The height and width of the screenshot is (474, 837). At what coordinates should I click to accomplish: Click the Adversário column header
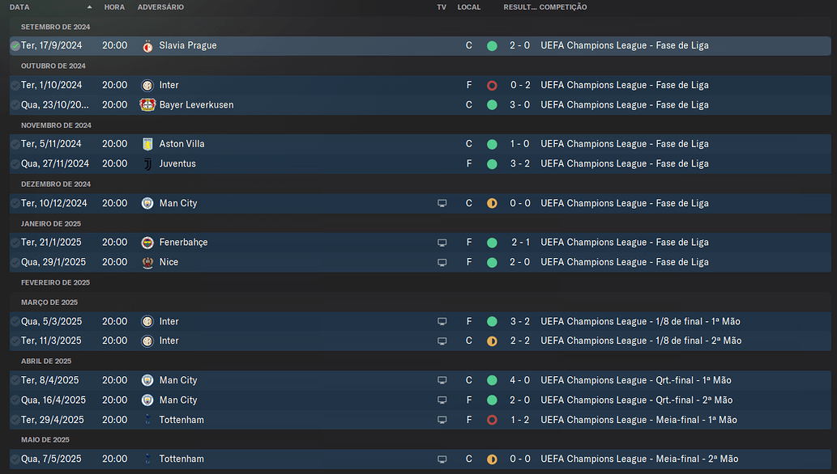point(160,7)
